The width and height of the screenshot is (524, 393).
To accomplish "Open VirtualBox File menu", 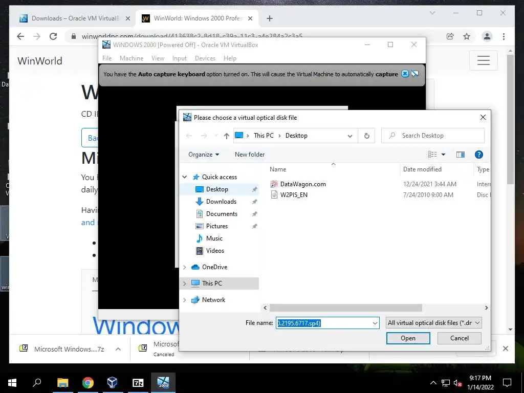I will (107, 58).
